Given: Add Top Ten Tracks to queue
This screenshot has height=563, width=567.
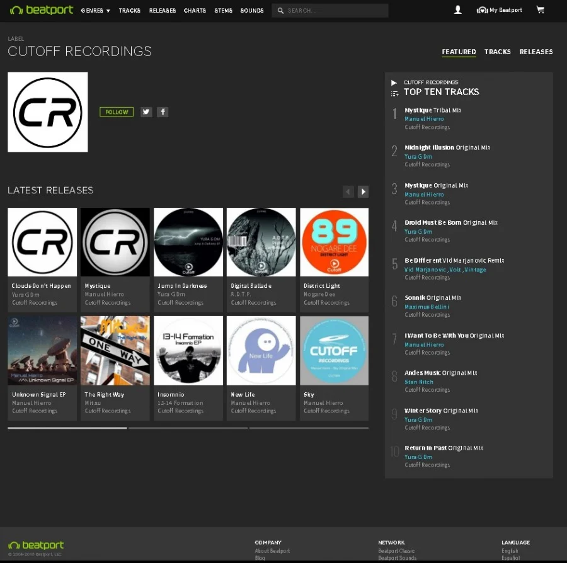Looking at the screenshot, I should [394, 93].
